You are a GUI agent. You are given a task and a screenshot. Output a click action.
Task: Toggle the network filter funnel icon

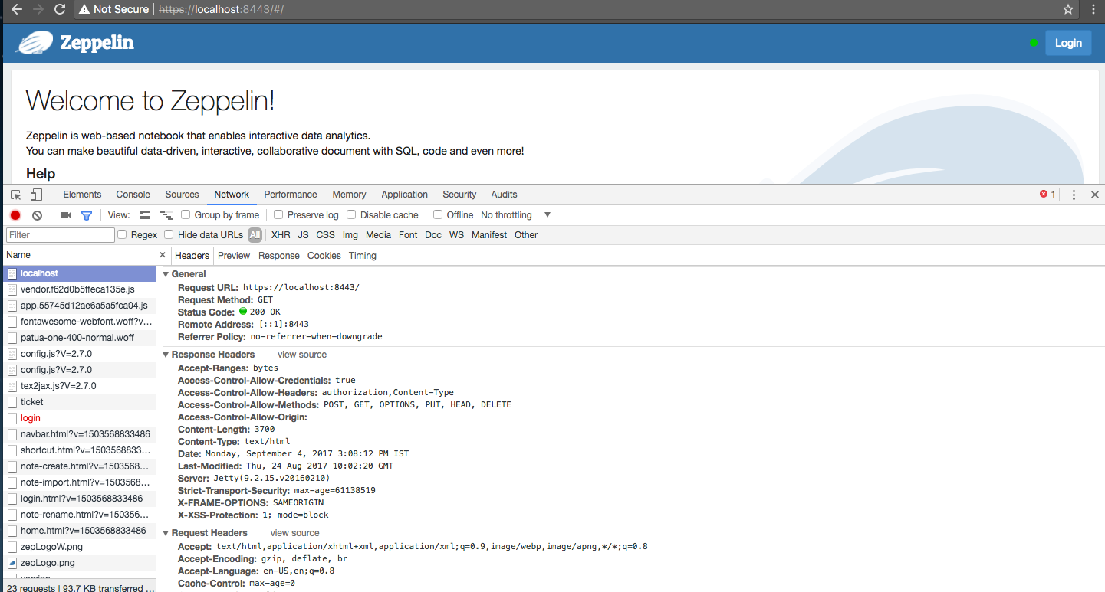pyautogui.click(x=87, y=215)
